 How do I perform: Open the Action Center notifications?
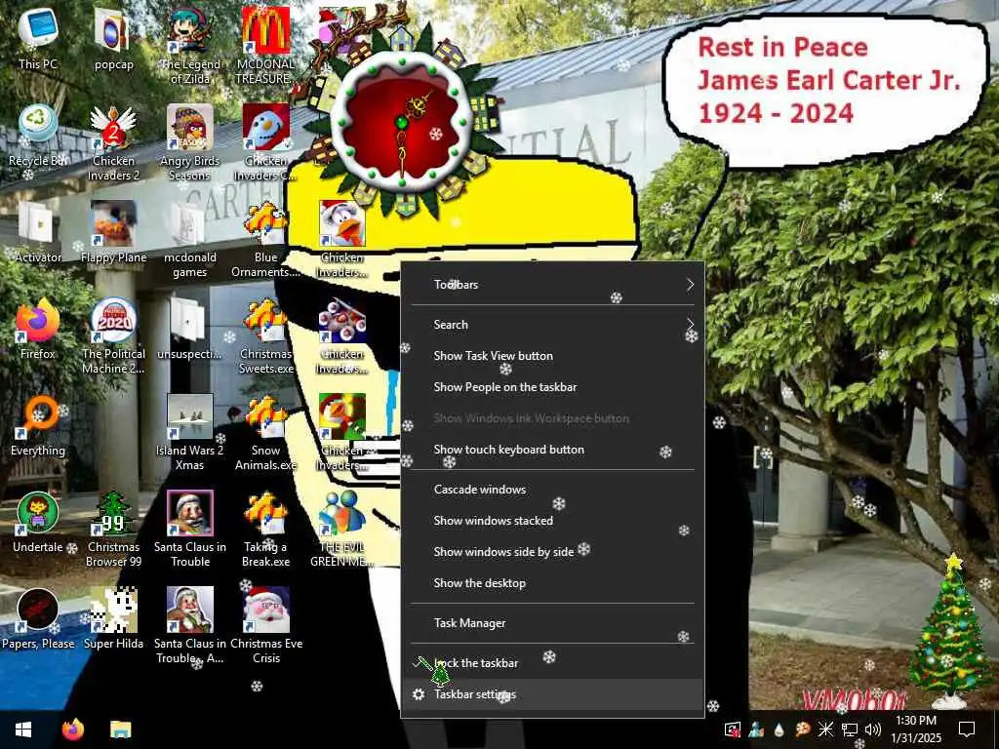point(967,729)
